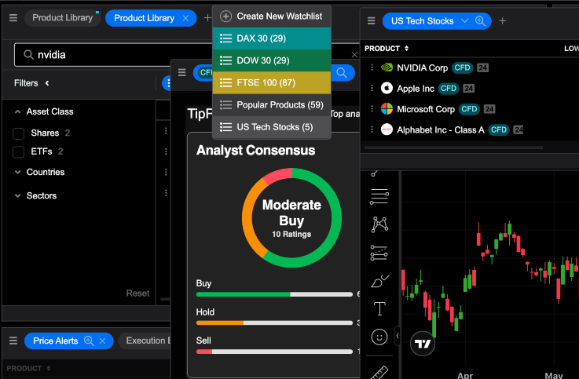Select the brush drawing tool
The height and width of the screenshot is (379, 579).
click(379, 281)
